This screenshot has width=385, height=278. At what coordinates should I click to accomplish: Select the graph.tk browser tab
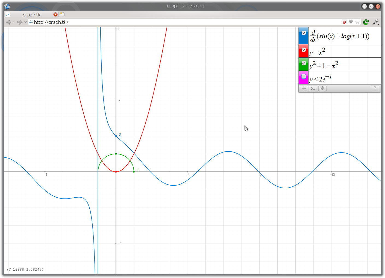point(31,14)
